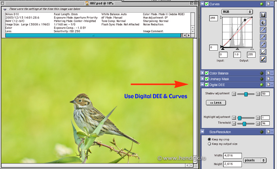277x169 pixels.
Task: Decrease Highlight adjustment with left arrow
Action: [x=234, y=118]
